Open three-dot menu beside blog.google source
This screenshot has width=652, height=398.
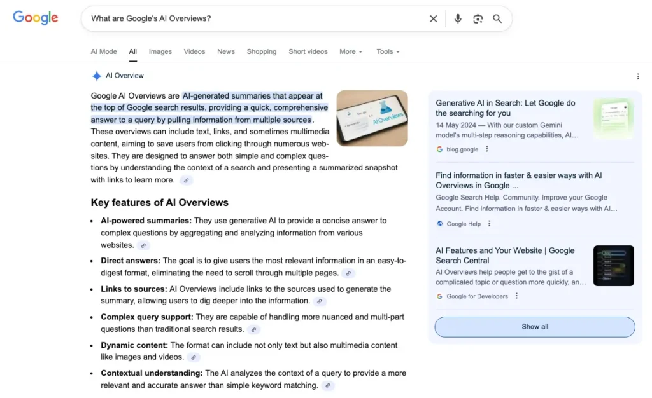(487, 149)
